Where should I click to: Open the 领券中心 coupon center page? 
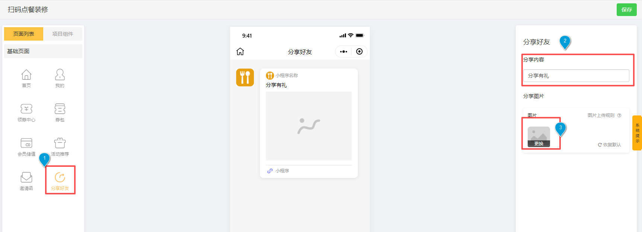26,112
